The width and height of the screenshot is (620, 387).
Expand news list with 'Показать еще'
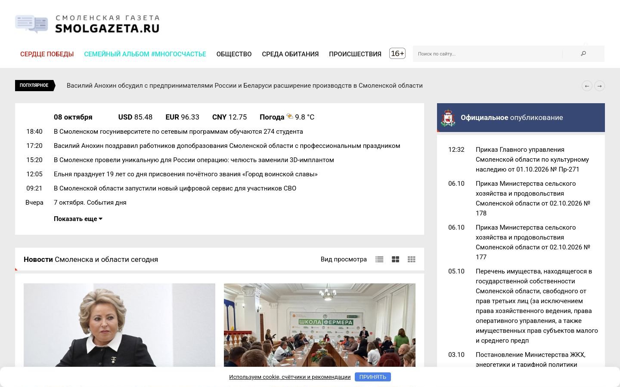78,219
